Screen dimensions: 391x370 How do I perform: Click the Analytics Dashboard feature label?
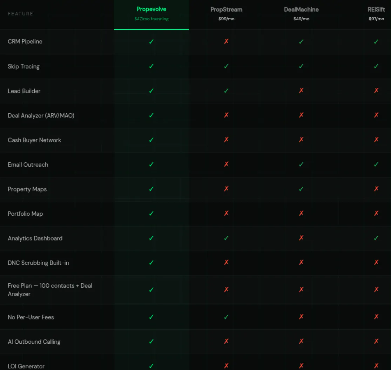(x=35, y=238)
